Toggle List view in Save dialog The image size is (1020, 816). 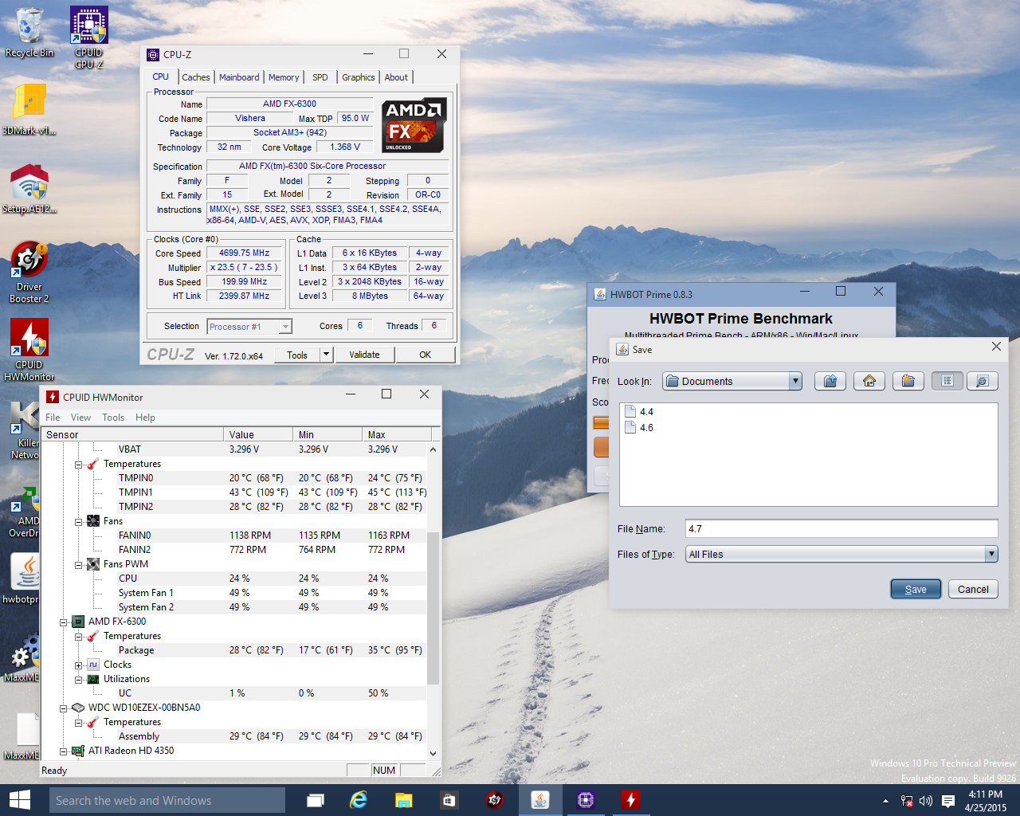click(947, 381)
